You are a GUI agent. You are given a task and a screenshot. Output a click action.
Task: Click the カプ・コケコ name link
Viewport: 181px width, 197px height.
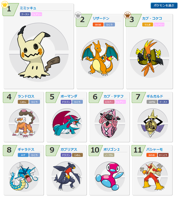pyautogui.click(x=152, y=18)
